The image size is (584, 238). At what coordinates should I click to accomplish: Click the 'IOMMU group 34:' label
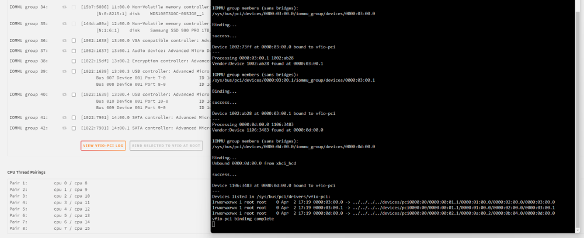pos(29,7)
